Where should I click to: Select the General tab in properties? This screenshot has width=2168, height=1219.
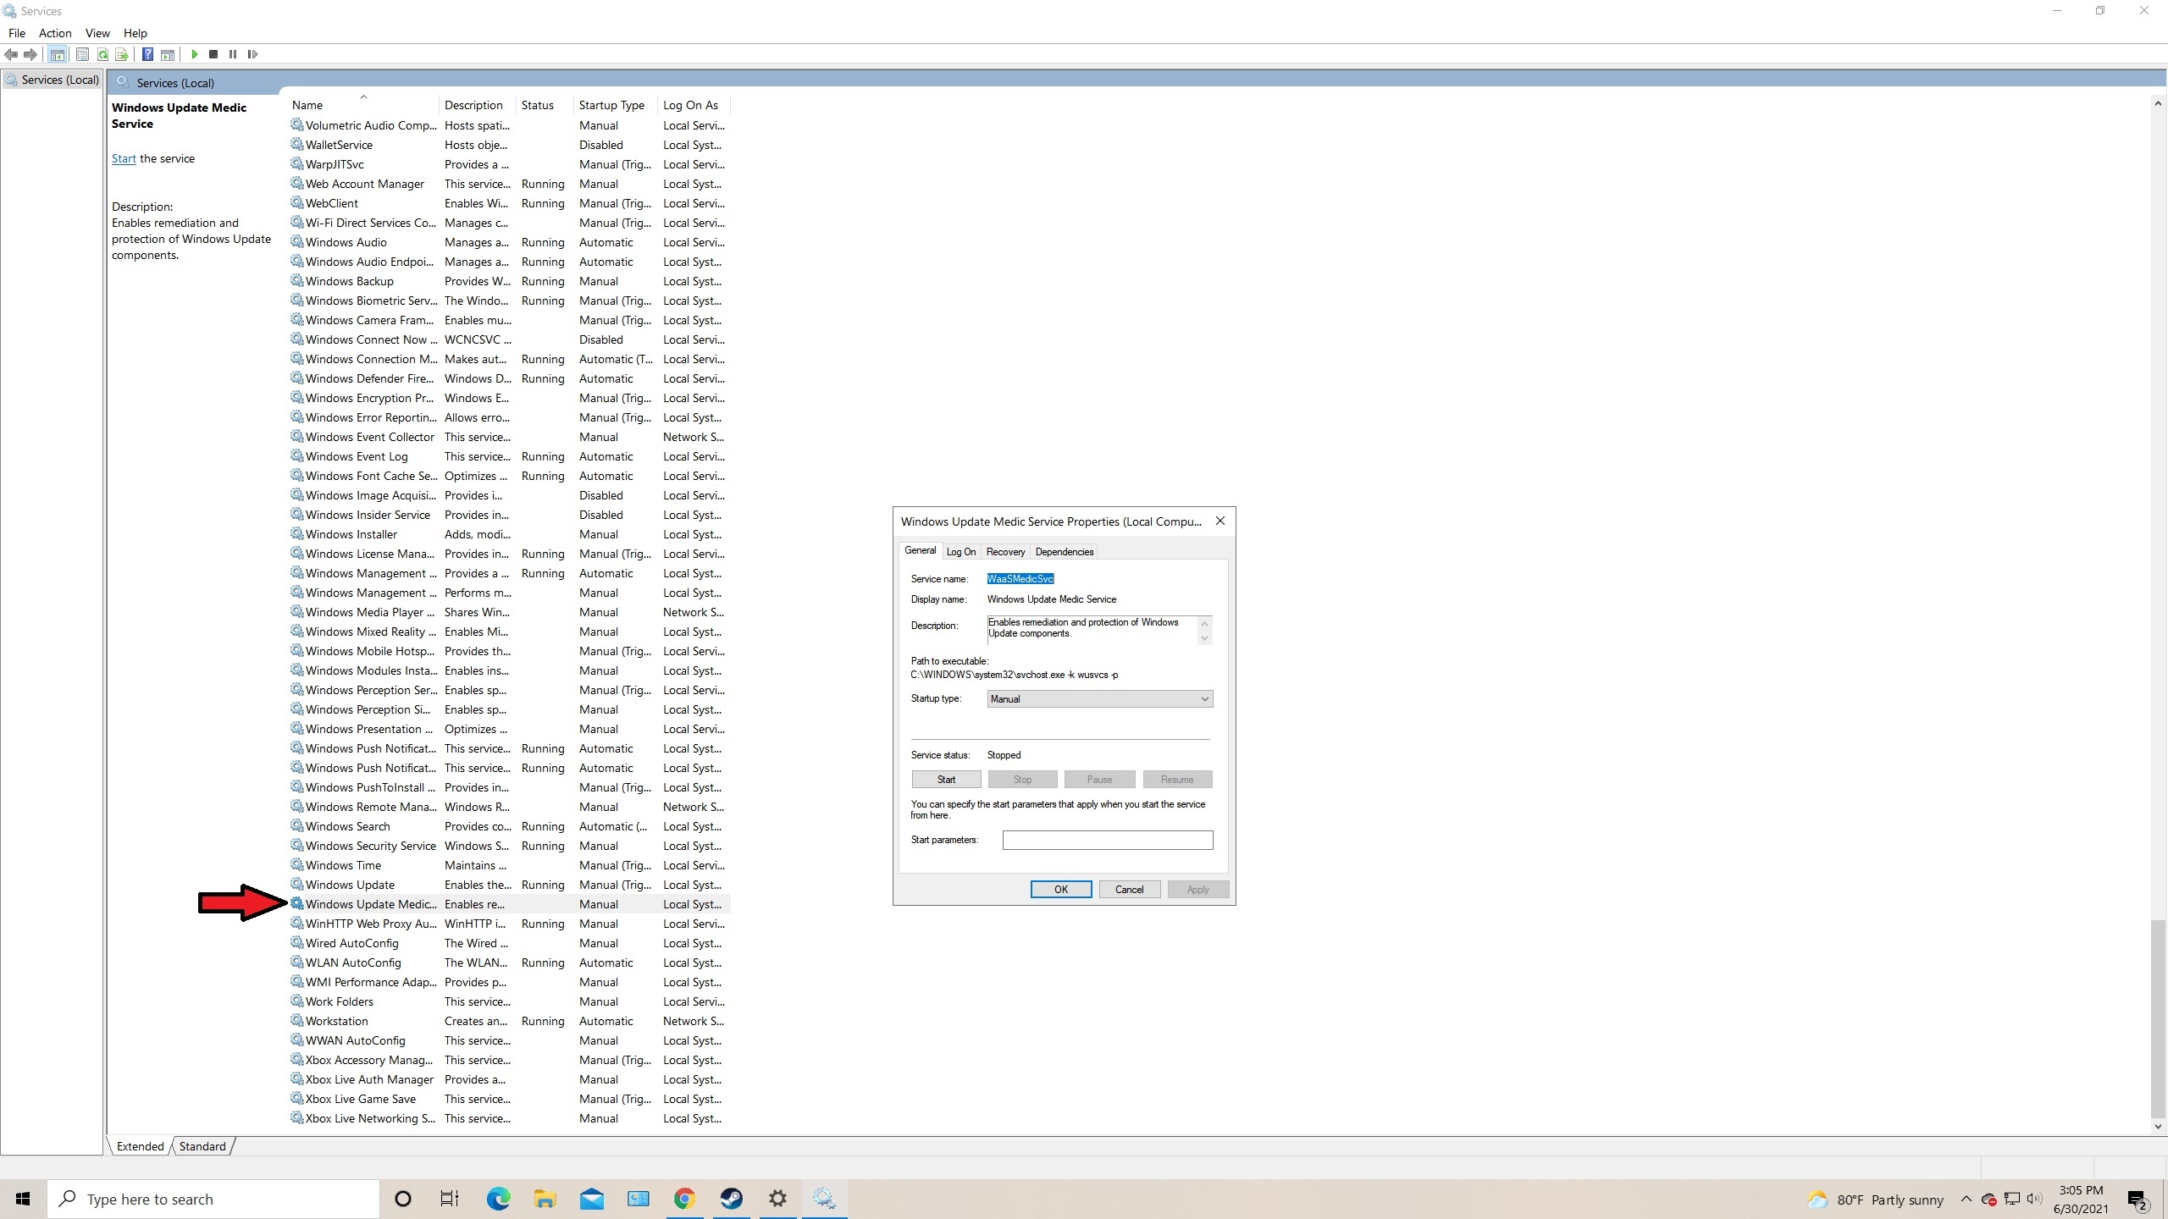pyautogui.click(x=920, y=550)
